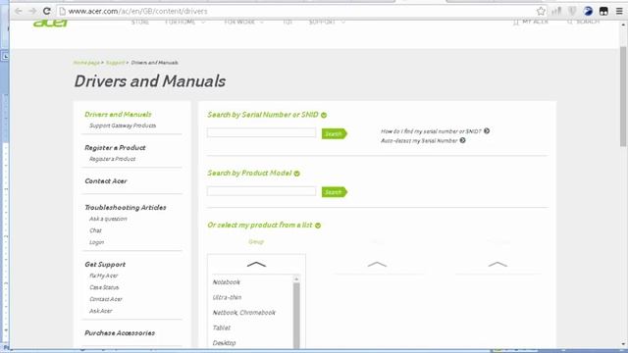This screenshot has height=353, width=628.
Task: Go to Home page breadcrumb
Action: click(86, 63)
